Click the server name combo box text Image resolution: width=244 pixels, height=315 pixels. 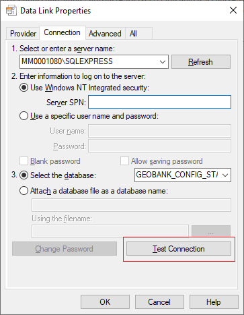pos(67,61)
